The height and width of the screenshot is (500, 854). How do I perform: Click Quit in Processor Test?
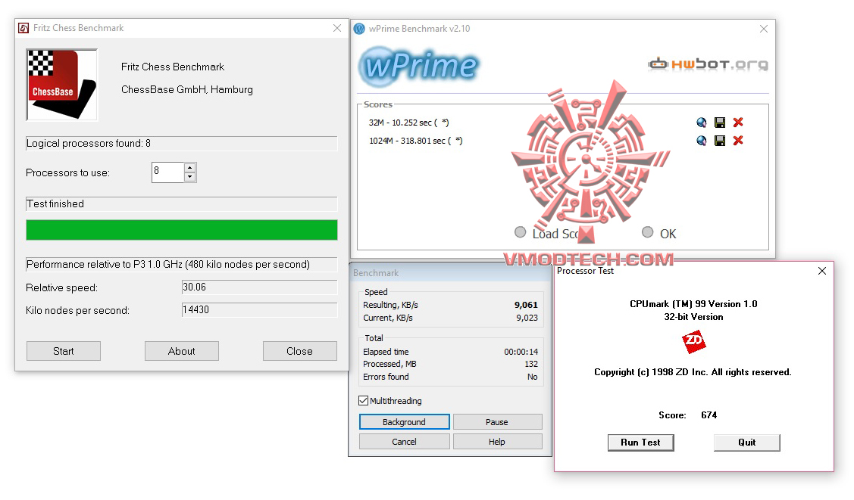click(x=746, y=443)
